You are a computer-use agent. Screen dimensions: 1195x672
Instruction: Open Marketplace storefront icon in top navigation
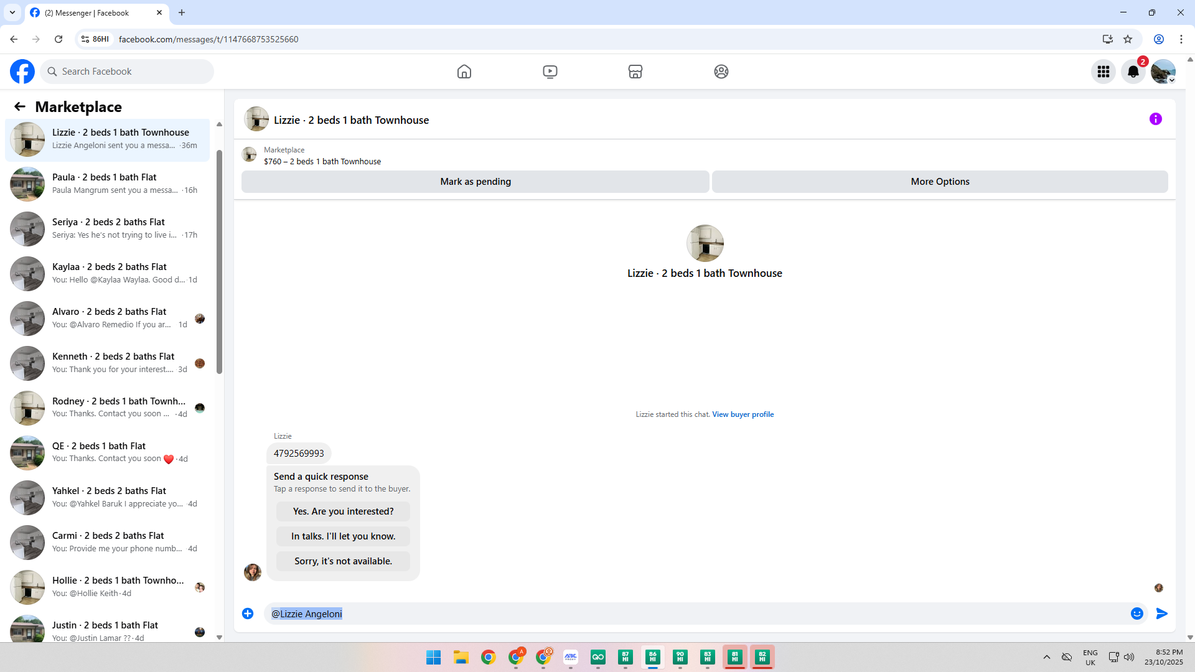[635, 72]
